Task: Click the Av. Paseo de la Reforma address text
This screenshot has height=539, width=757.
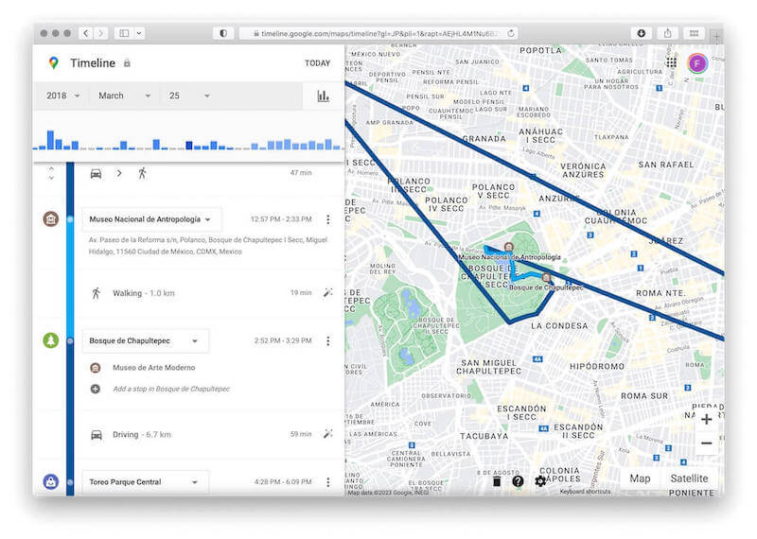Action: [208, 246]
